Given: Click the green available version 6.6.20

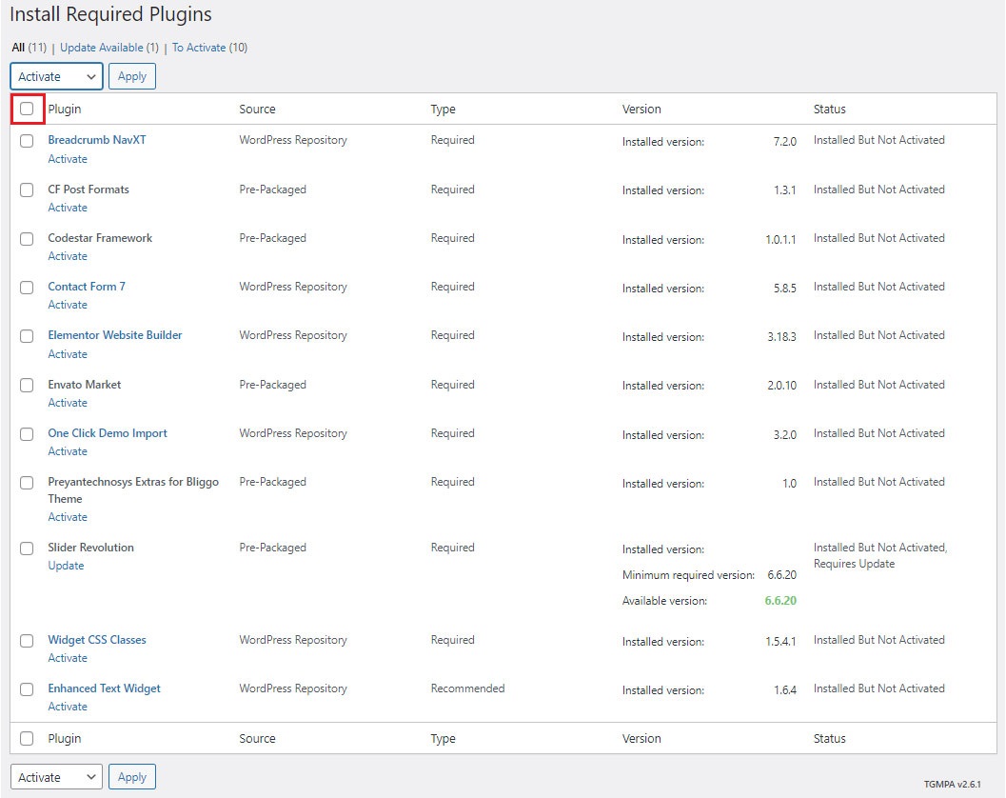Looking at the screenshot, I should 780,601.
